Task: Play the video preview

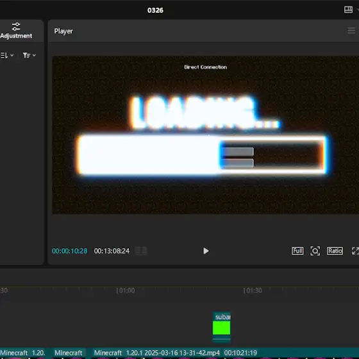Action: click(x=206, y=251)
